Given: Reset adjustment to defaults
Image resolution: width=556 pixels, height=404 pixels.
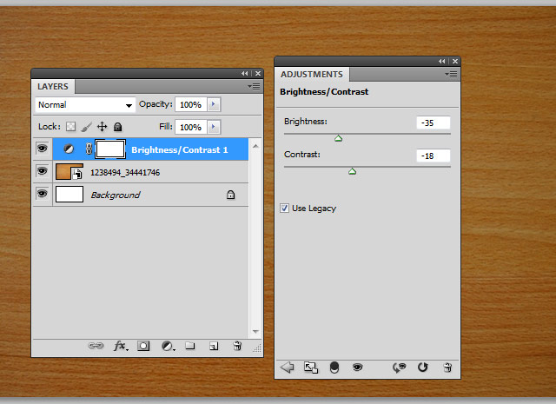Looking at the screenshot, I should [423, 368].
